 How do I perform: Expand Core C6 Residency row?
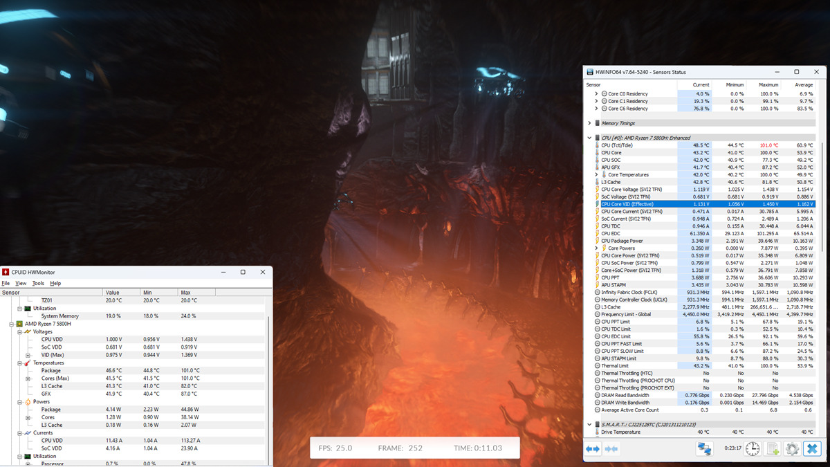coord(596,109)
